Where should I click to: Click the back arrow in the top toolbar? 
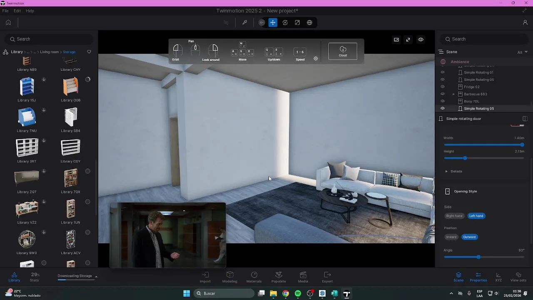pyautogui.click(x=262, y=22)
